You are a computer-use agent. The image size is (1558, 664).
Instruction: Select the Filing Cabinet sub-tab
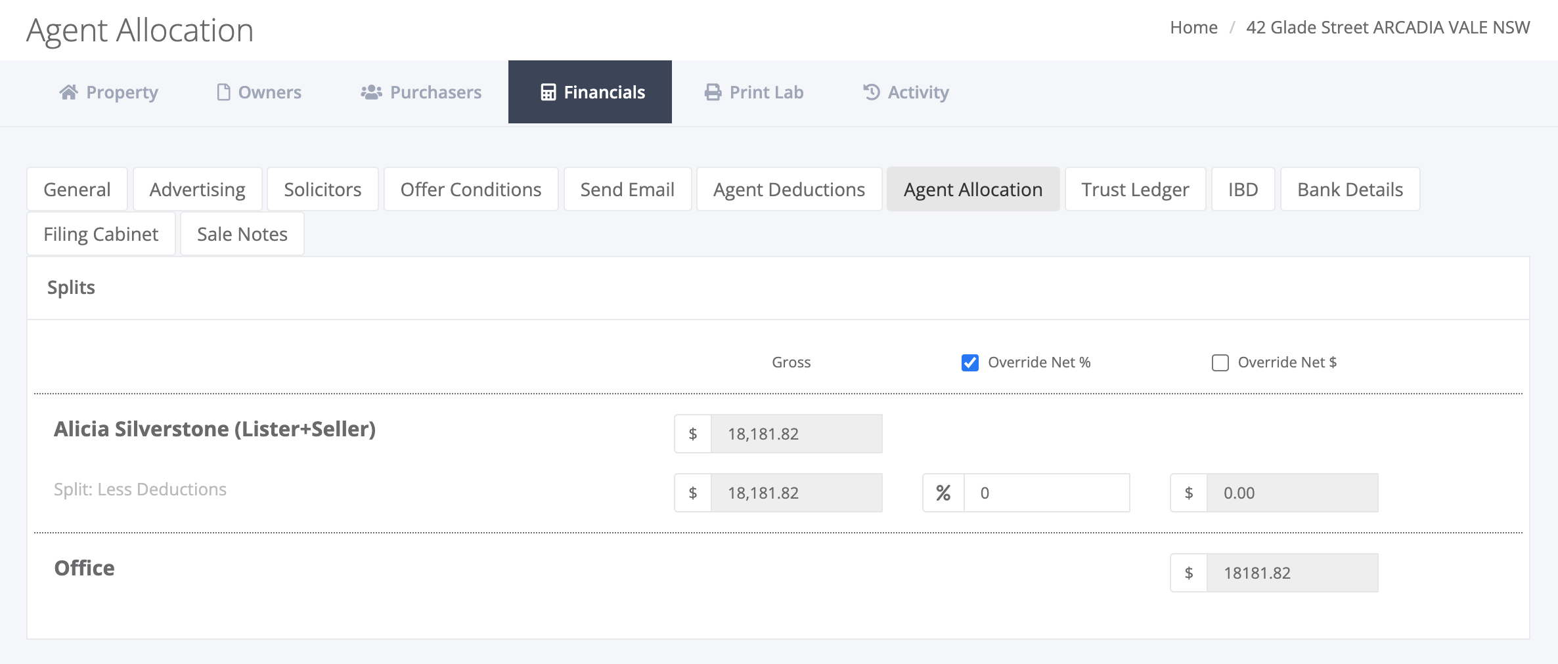click(101, 234)
